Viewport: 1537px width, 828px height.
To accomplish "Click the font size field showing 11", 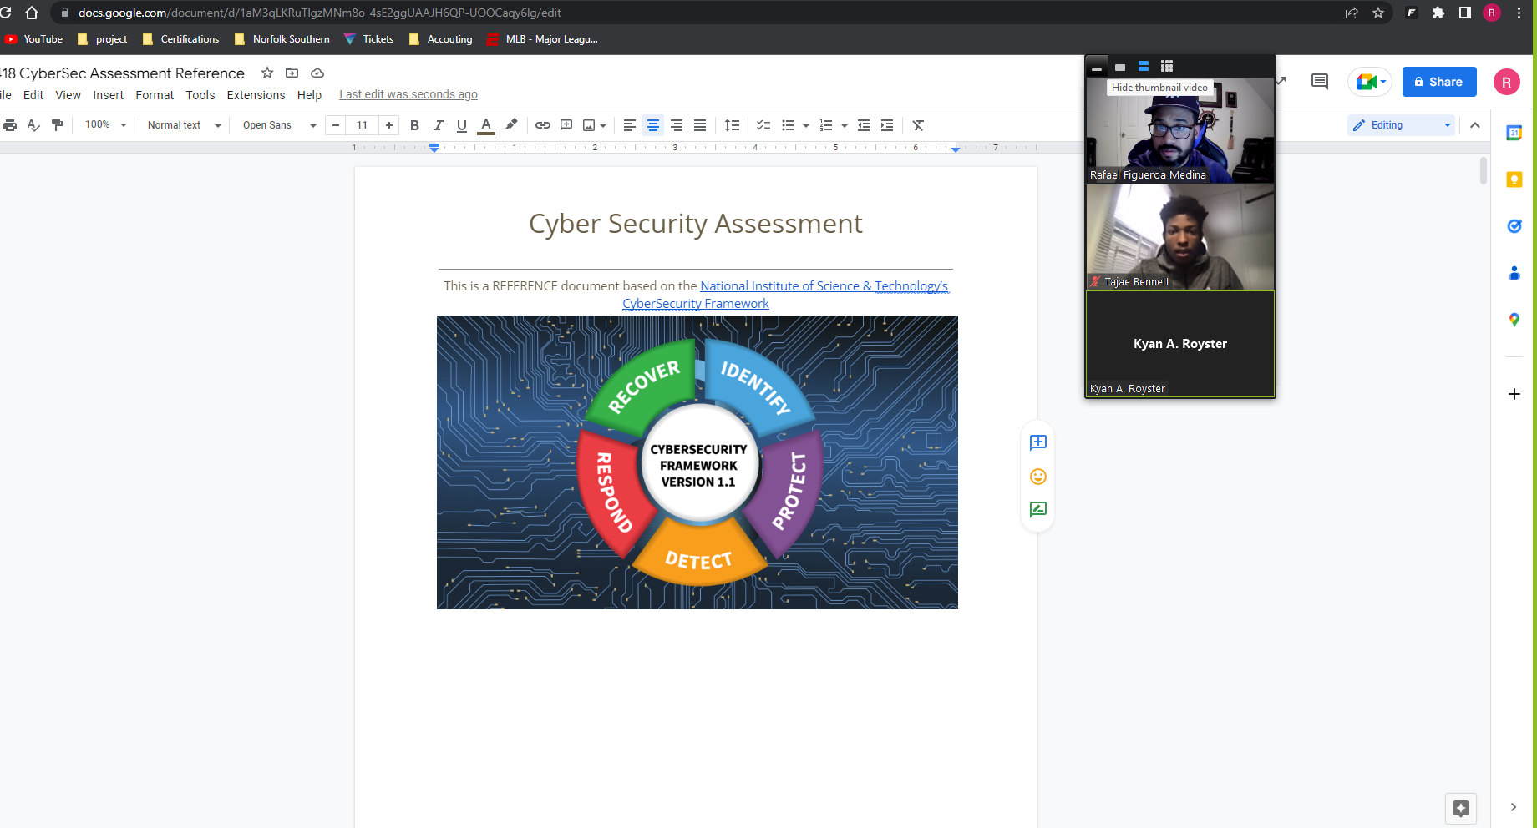I will [363, 125].
